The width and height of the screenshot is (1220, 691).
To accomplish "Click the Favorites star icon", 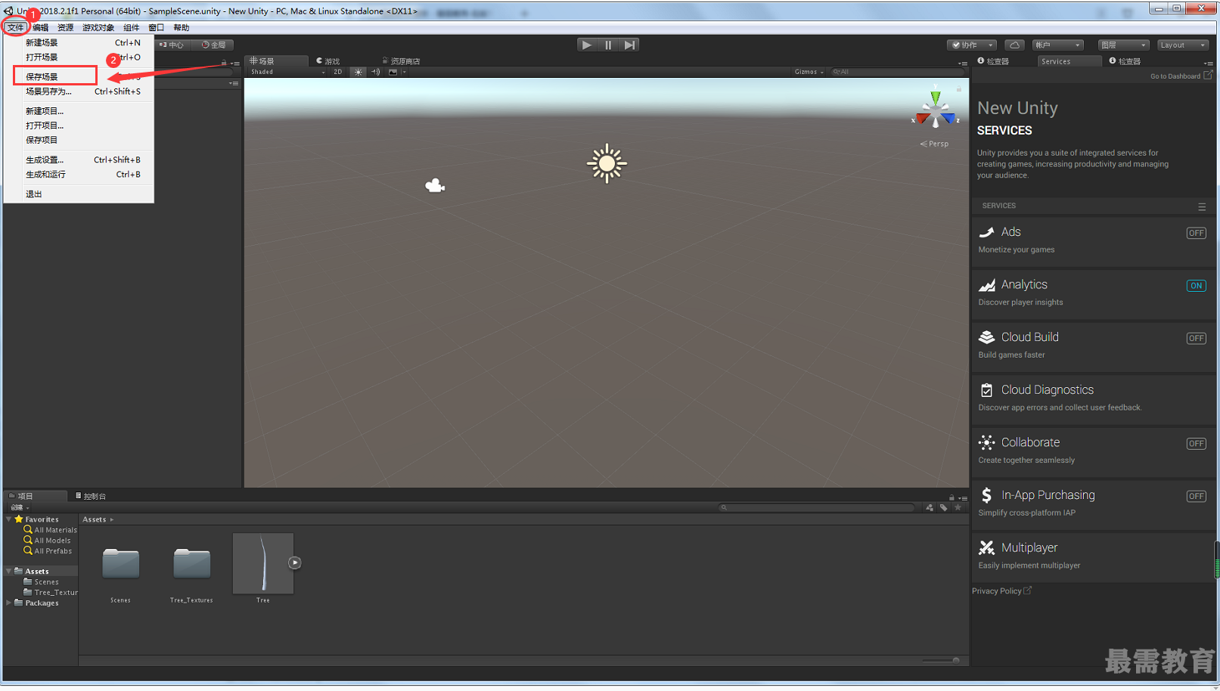I will pyautogui.click(x=19, y=519).
